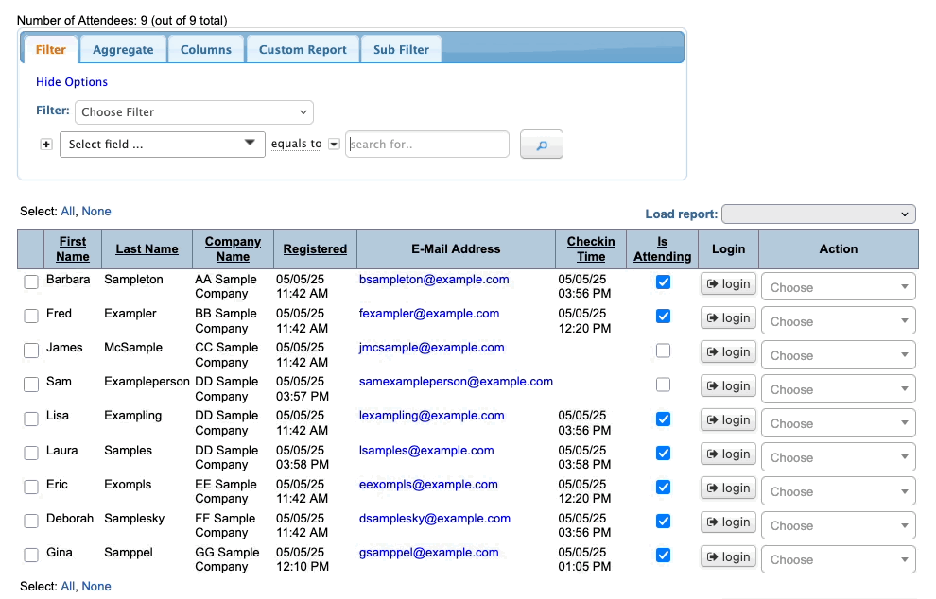Open the Custom Report tab
The width and height of the screenshot is (936, 599).
(303, 50)
